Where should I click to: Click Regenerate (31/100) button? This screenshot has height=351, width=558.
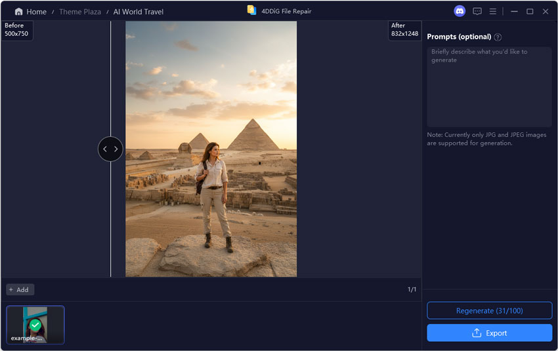(x=489, y=310)
